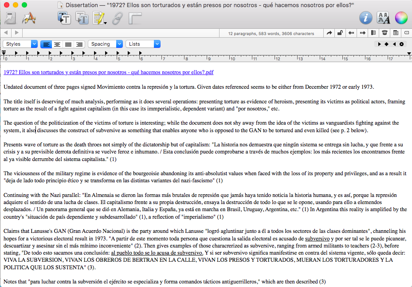Click the Share arrow icon

[x=329, y=33]
